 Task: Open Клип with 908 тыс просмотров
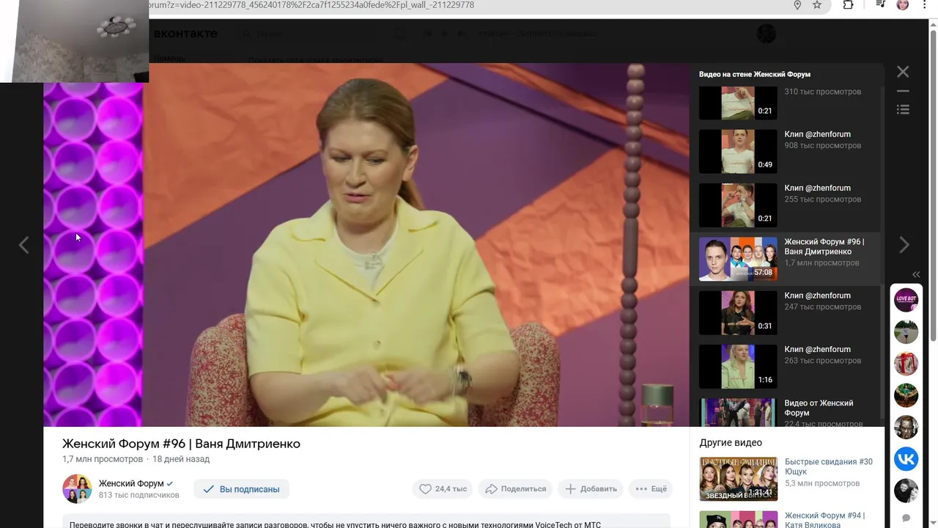[817, 134]
